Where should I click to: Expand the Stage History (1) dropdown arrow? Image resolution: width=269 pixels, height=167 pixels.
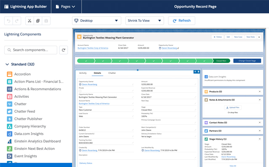[x=260, y=139]
